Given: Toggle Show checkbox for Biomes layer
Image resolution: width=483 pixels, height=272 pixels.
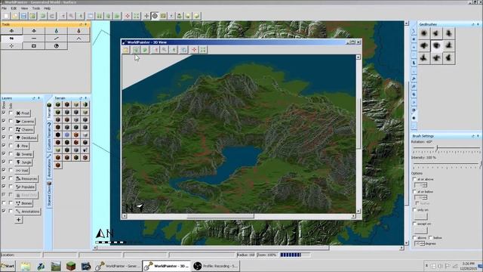Looking at the screenshot, I should tap(4, 203).
